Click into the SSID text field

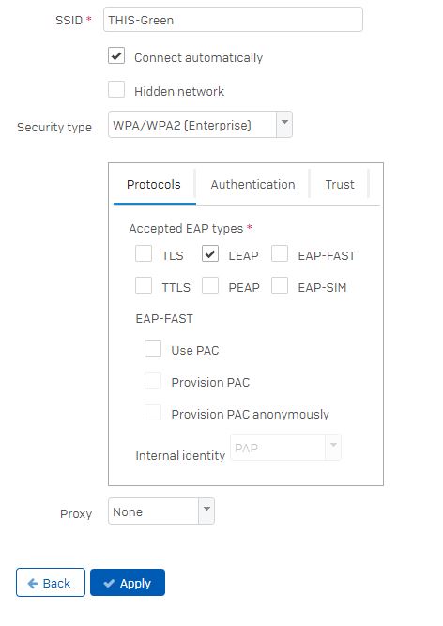233,19
